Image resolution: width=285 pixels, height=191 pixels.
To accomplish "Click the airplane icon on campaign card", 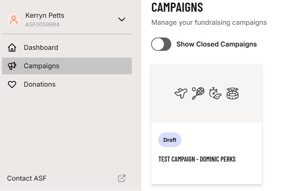I will [181, 93].
